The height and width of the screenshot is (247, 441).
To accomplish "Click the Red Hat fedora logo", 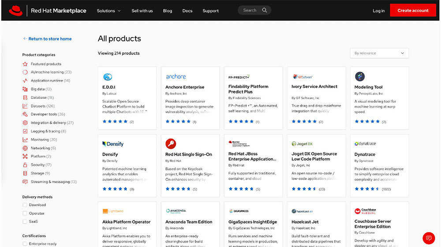I will 16,10.
